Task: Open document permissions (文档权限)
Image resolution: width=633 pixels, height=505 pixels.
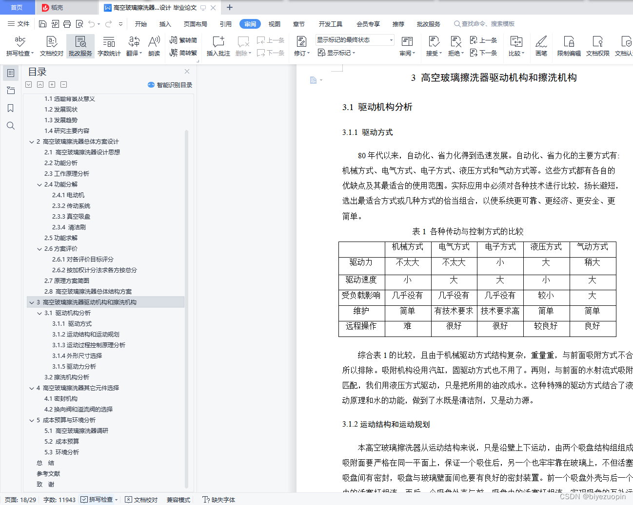Action: (597, 46)
